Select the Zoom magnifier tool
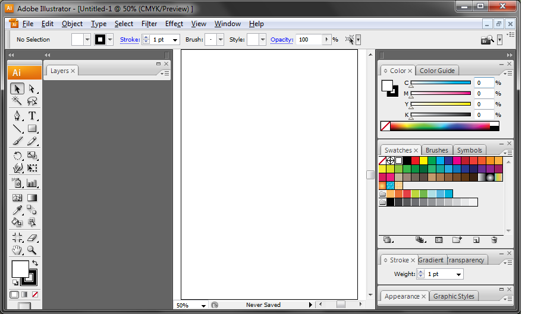This screenshot has height=314, width=547. click(x=32, y=250)
